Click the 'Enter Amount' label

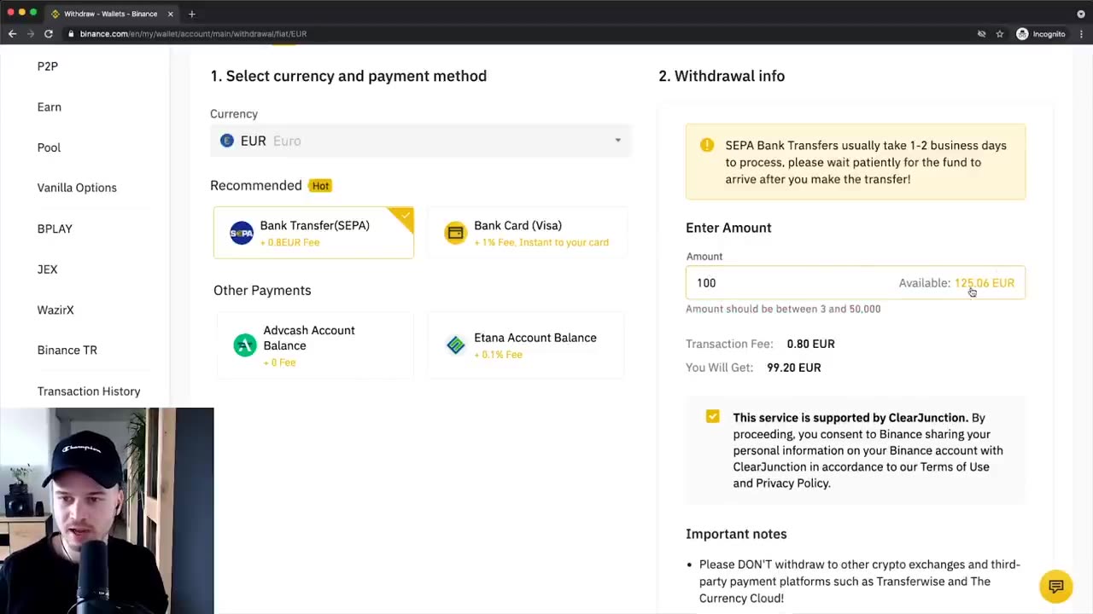pos(728,228)
